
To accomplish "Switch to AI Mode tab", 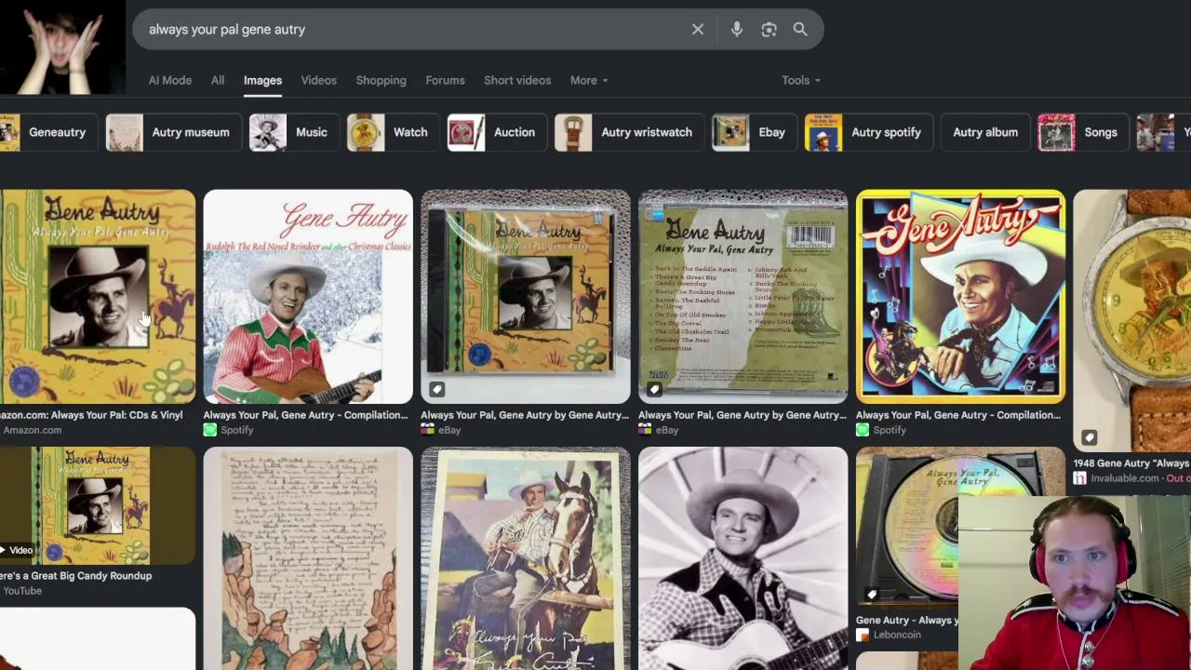I will pos(170,80).
